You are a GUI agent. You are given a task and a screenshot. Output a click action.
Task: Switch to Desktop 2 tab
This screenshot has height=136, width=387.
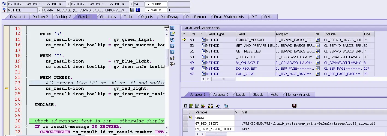[40, 17]
